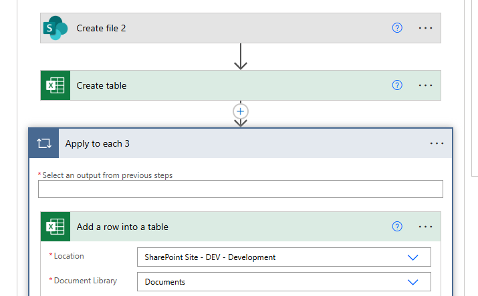Click the loop icon on Apply to each 3
The width and height of the screenshot is (478, 296).
click(x=44, y=143)
